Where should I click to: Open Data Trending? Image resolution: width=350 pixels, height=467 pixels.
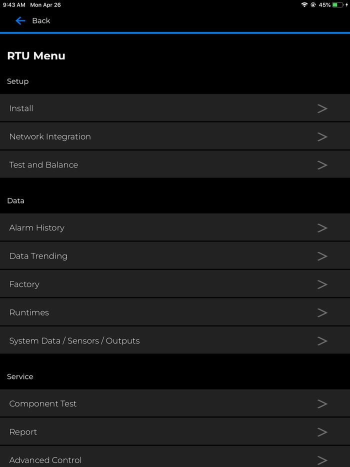pos(175,255)
